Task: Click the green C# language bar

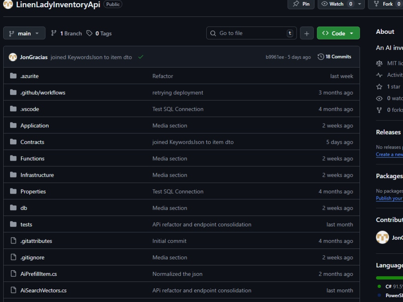Action: [x=389, y=277]
